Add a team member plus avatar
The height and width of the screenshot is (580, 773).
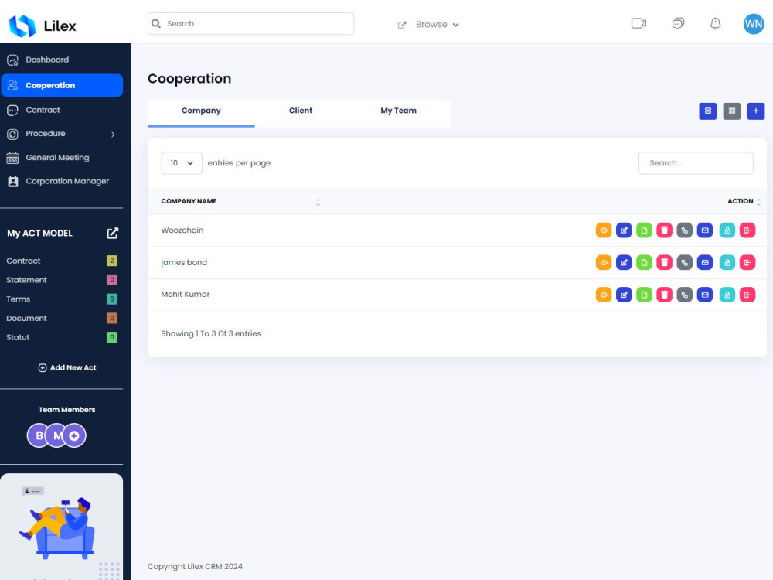point(74,436)
